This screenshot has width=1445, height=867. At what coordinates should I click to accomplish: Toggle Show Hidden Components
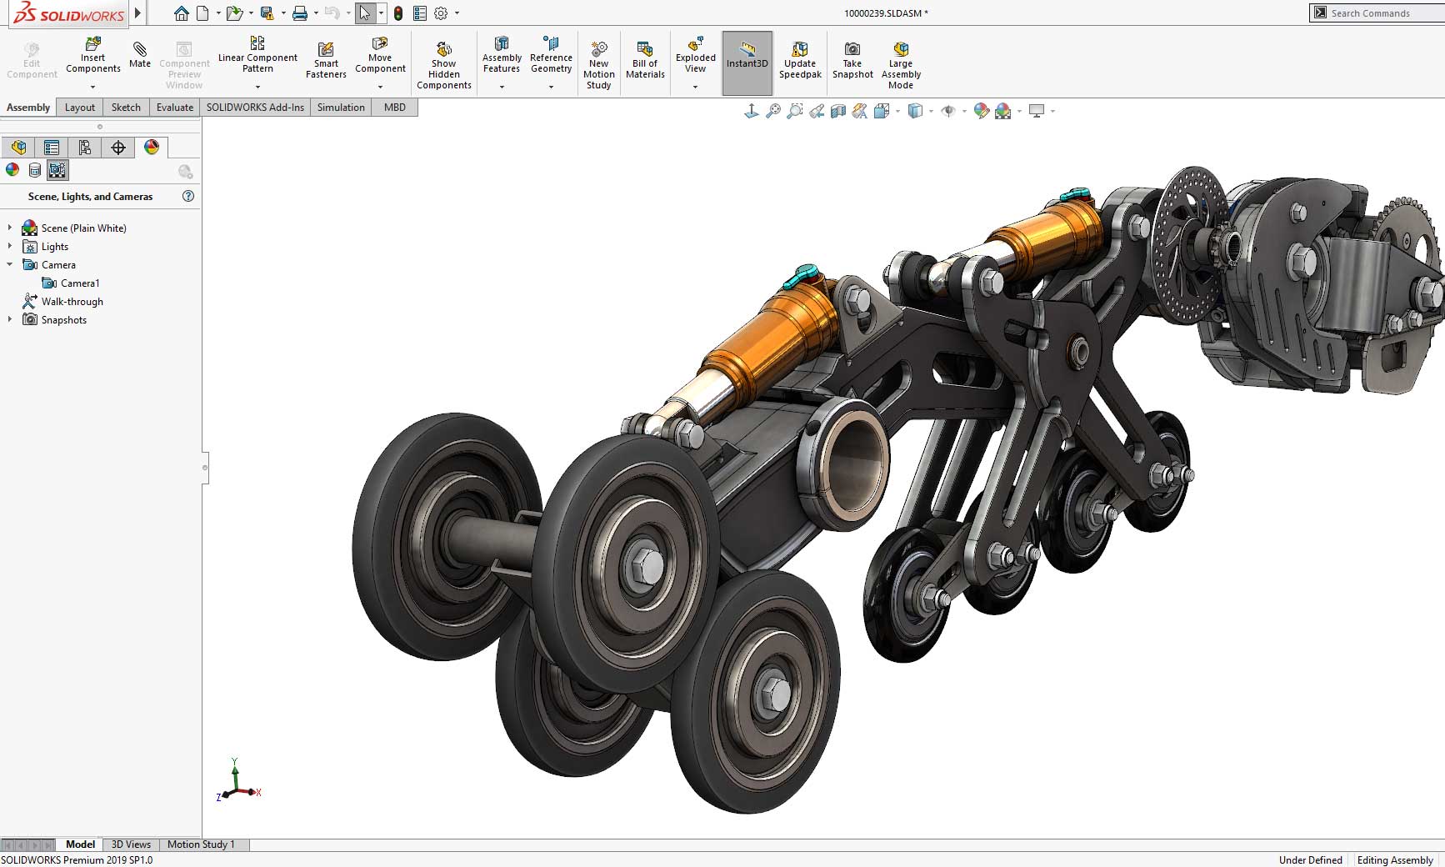[x=443, y=61]
